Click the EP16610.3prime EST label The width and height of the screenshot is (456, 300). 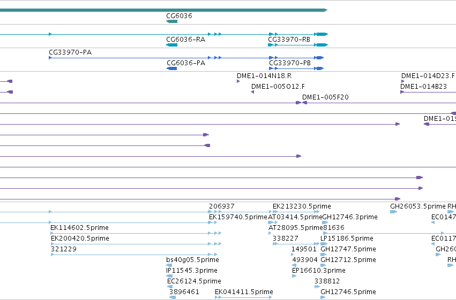point(319,271)
